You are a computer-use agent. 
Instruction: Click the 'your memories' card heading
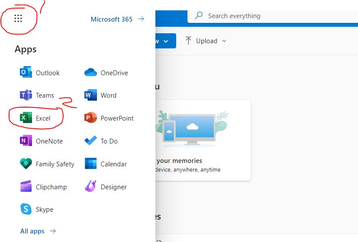pos(179,161)
